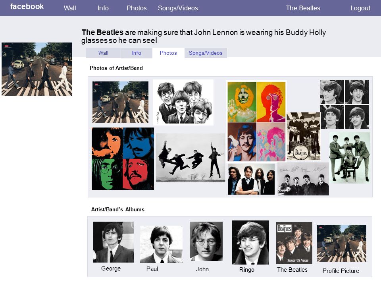Select the Photos tab below status

(168, 53)
